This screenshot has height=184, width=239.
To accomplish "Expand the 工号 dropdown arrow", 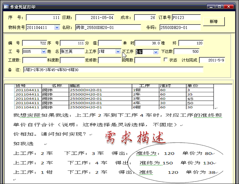I will tap(44, 51).
